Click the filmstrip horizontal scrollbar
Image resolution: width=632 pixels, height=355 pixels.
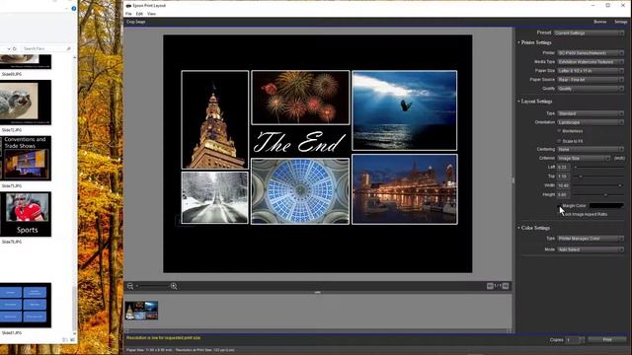[318, 331]
